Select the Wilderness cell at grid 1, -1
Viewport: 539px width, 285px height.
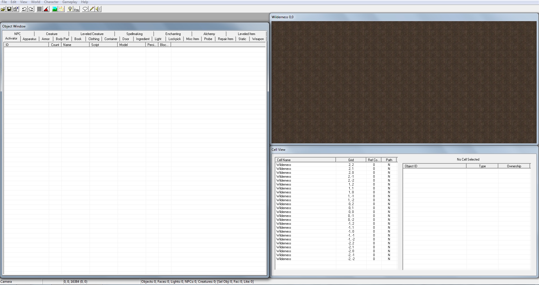[336, 196]
